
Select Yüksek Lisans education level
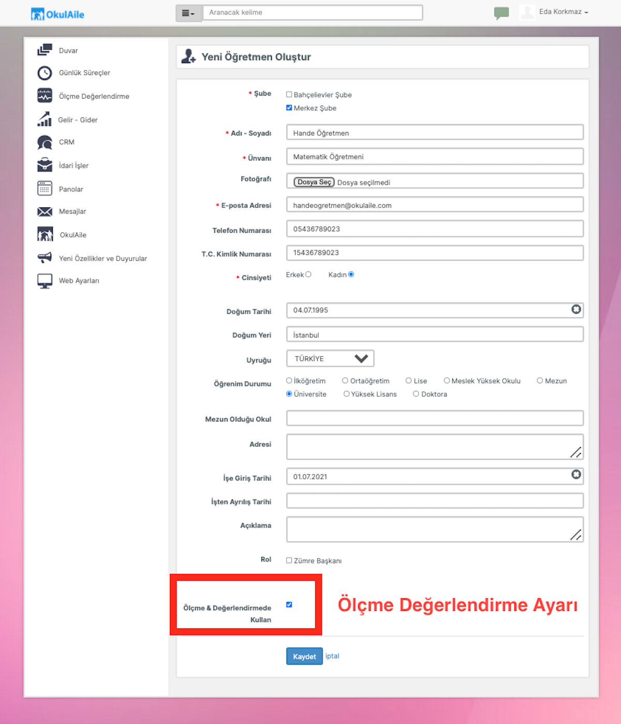pyautogui.click(x=347, y=394)
